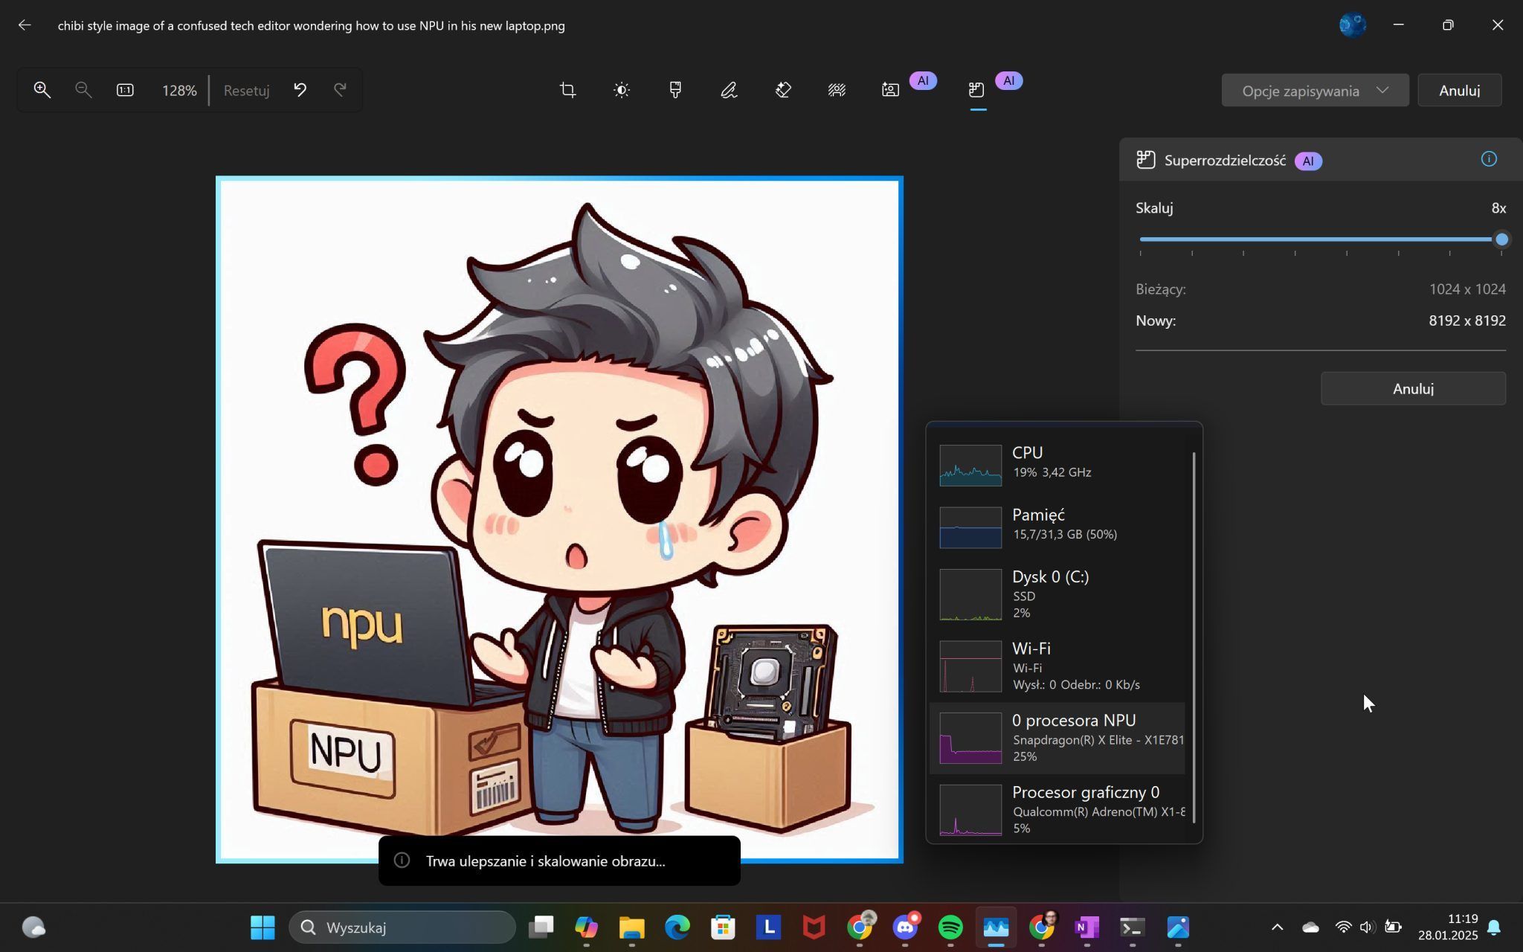Click the Wyszukaj taskbar search field

402,927
